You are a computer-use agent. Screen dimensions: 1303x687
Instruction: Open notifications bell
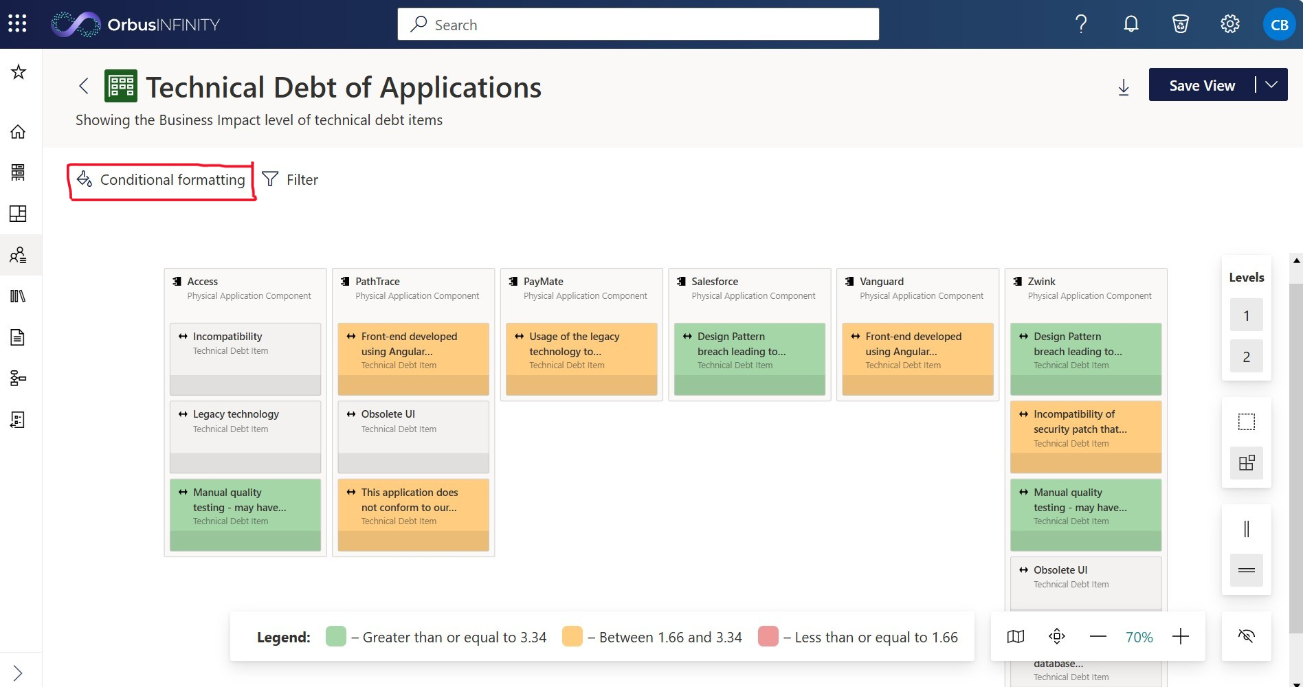coord(1131,24)
